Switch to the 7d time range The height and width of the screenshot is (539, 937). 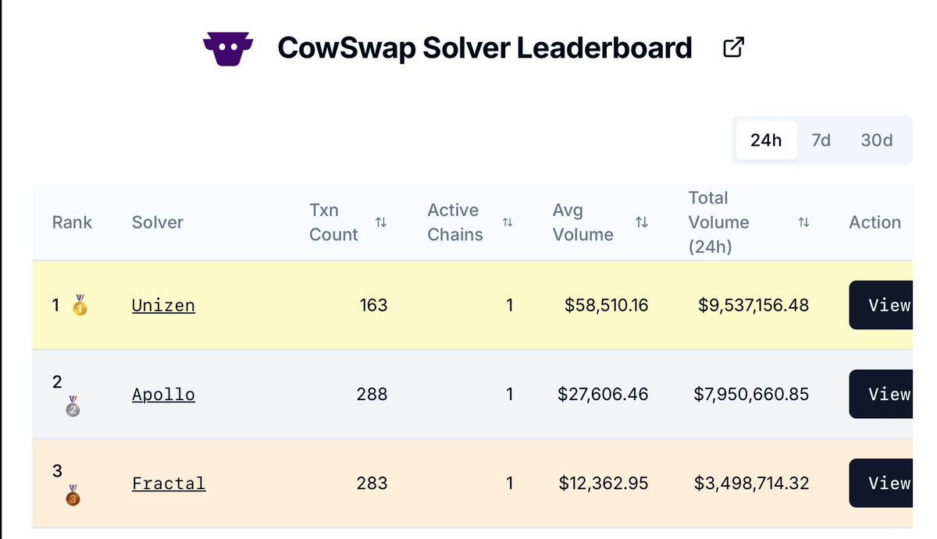[821, 140]
